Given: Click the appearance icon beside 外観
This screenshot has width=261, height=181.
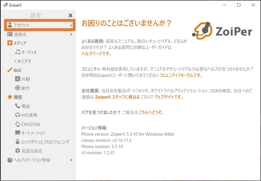Looking at the screenshot, I should pyautogui.click(x=18, y=79).
